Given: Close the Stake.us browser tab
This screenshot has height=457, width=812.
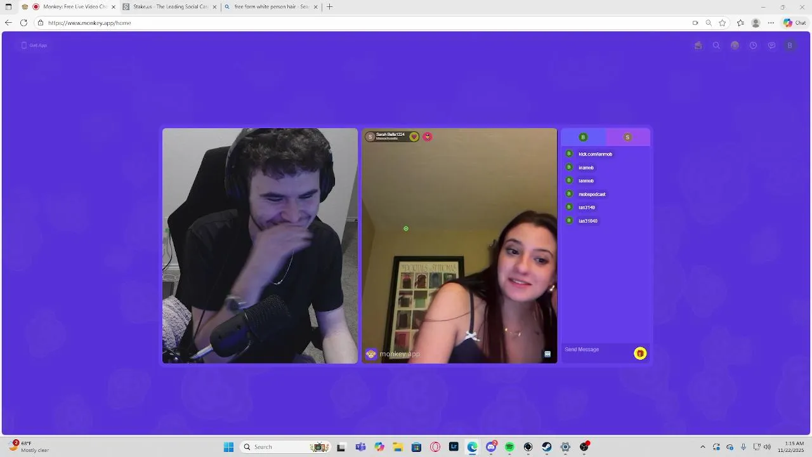Looking at the screenshot, I should pyautogui.click(x=214, y=7).
